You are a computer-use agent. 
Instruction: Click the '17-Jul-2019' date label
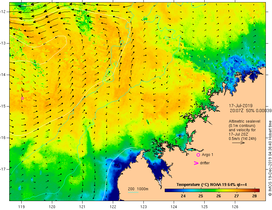point(240,106)
